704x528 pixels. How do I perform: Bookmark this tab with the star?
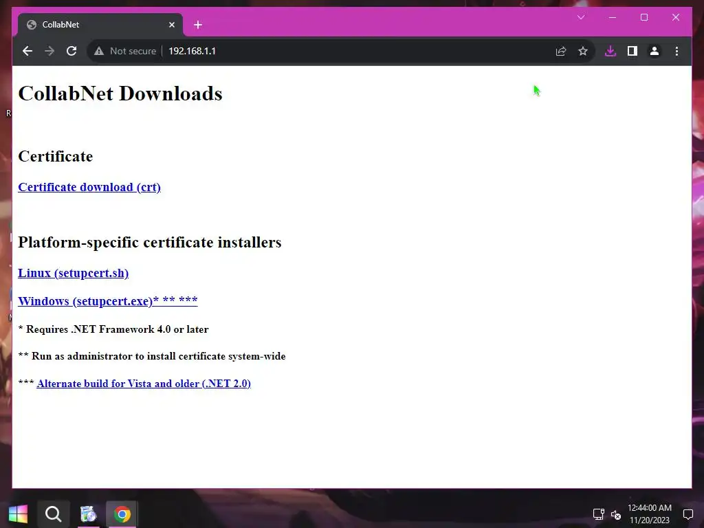coord(583,51)
